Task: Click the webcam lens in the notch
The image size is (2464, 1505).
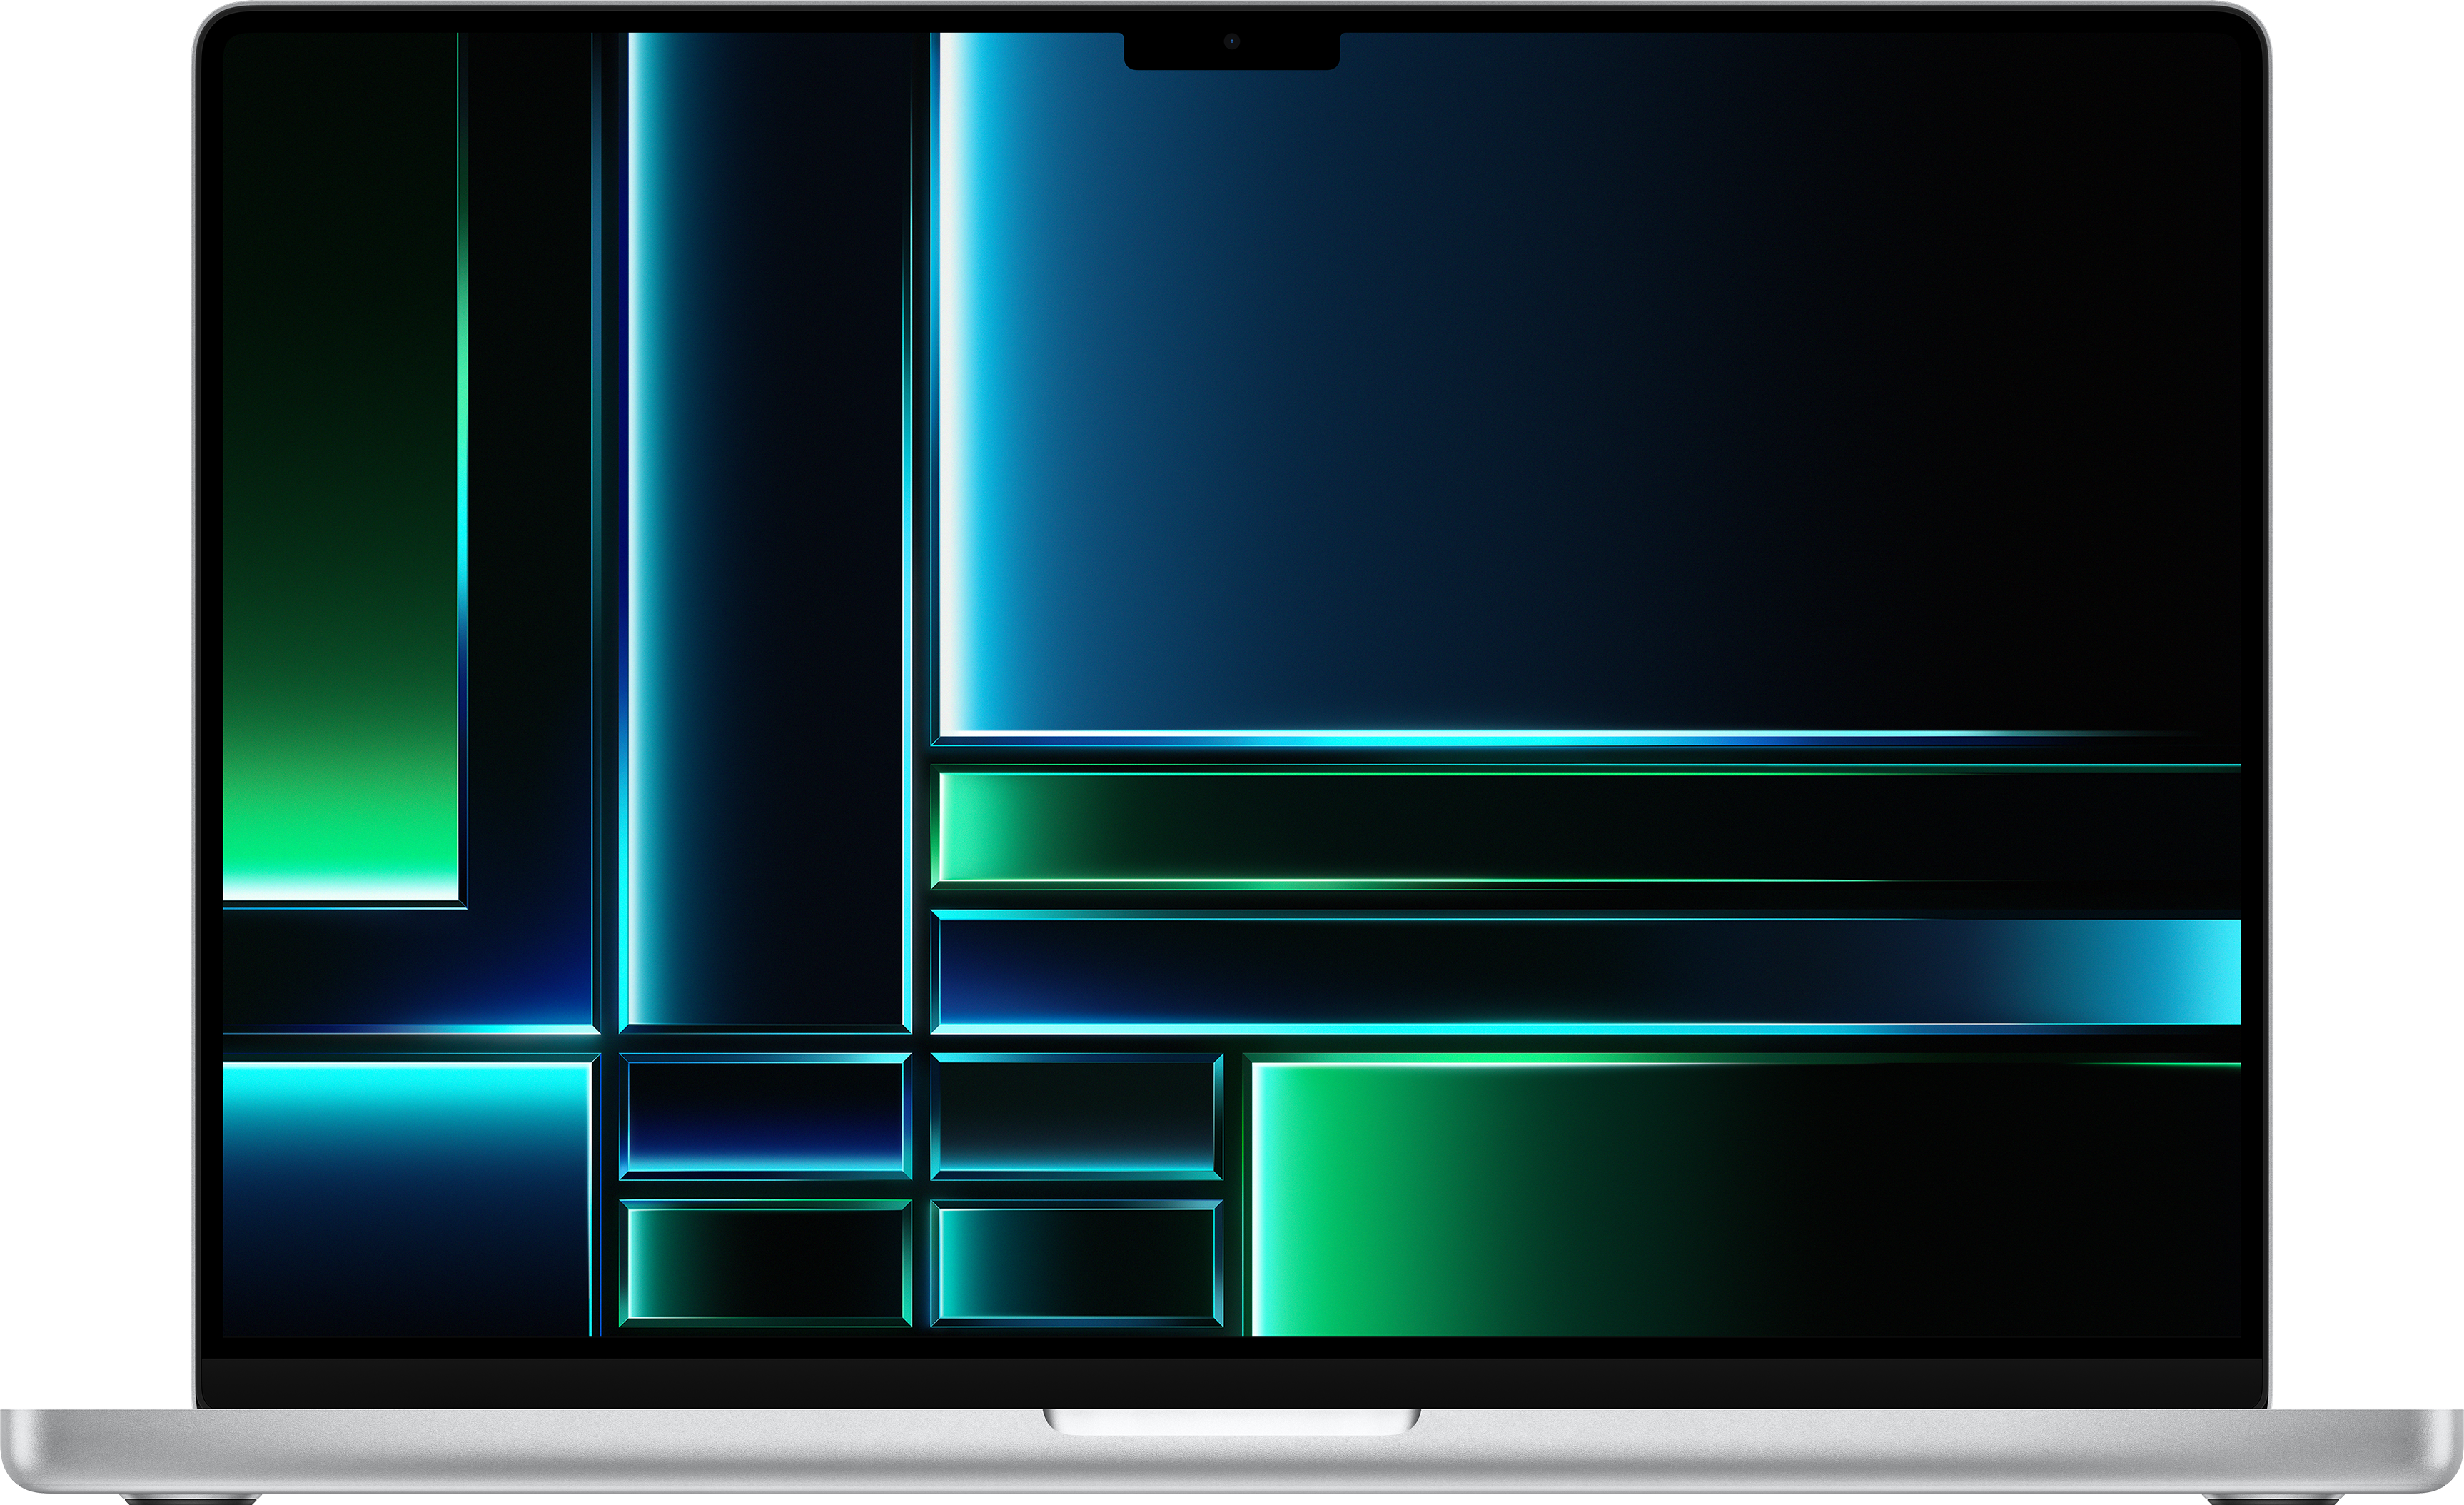Action: [1232, 41]
